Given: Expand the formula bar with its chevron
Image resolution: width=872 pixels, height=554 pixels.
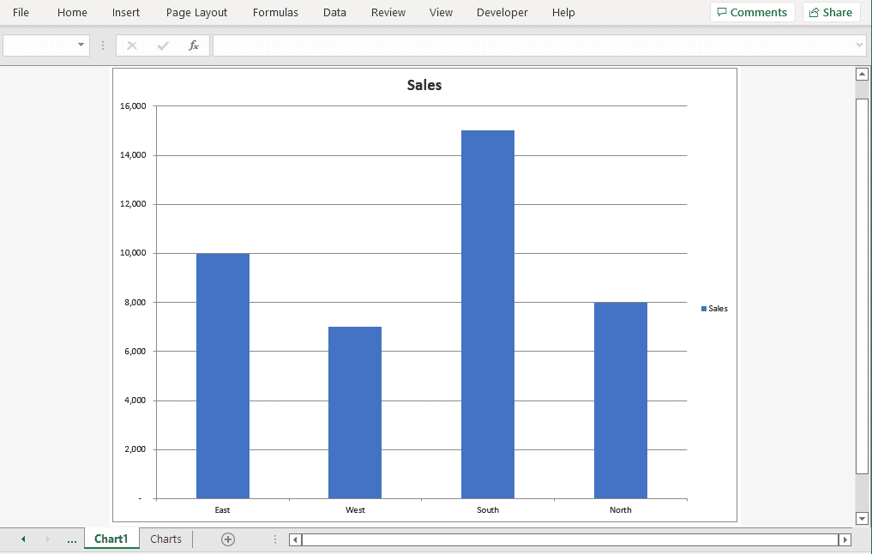Looking at the screenshot, I should [858, 45].
